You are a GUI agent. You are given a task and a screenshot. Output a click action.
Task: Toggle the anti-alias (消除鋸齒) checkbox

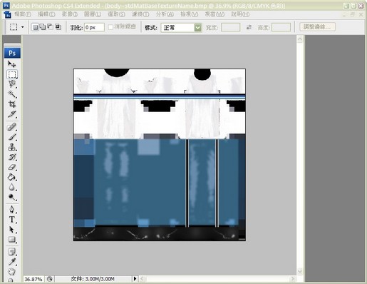point(110,27)
